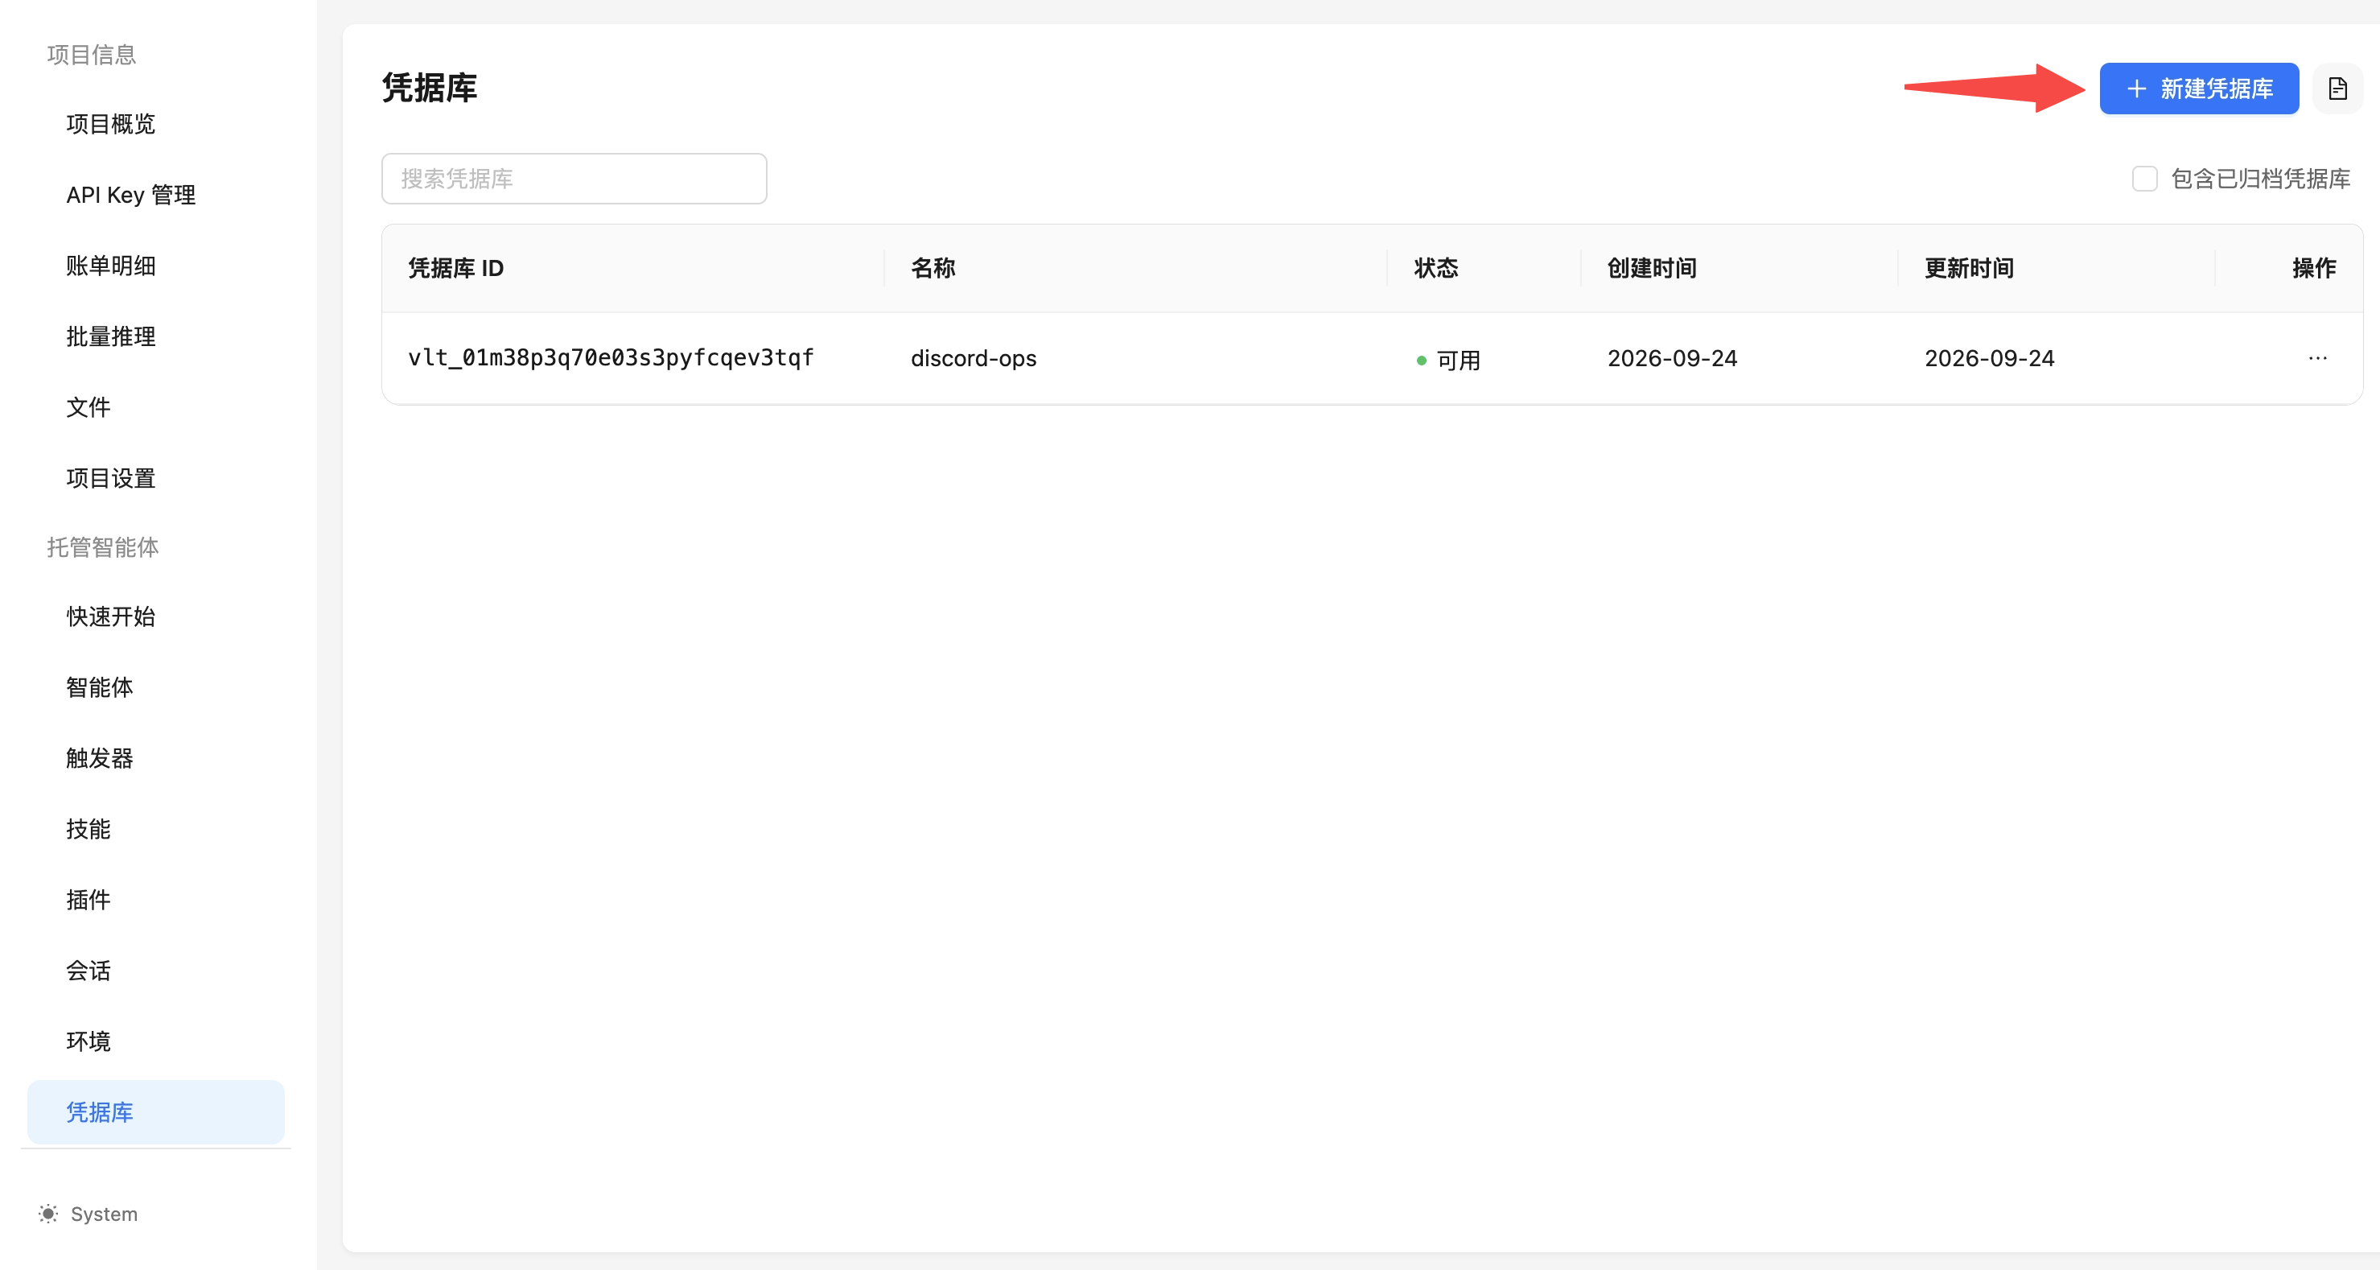
Task: Focus the 搜索凭据库 search field
Action: point(574,179)
